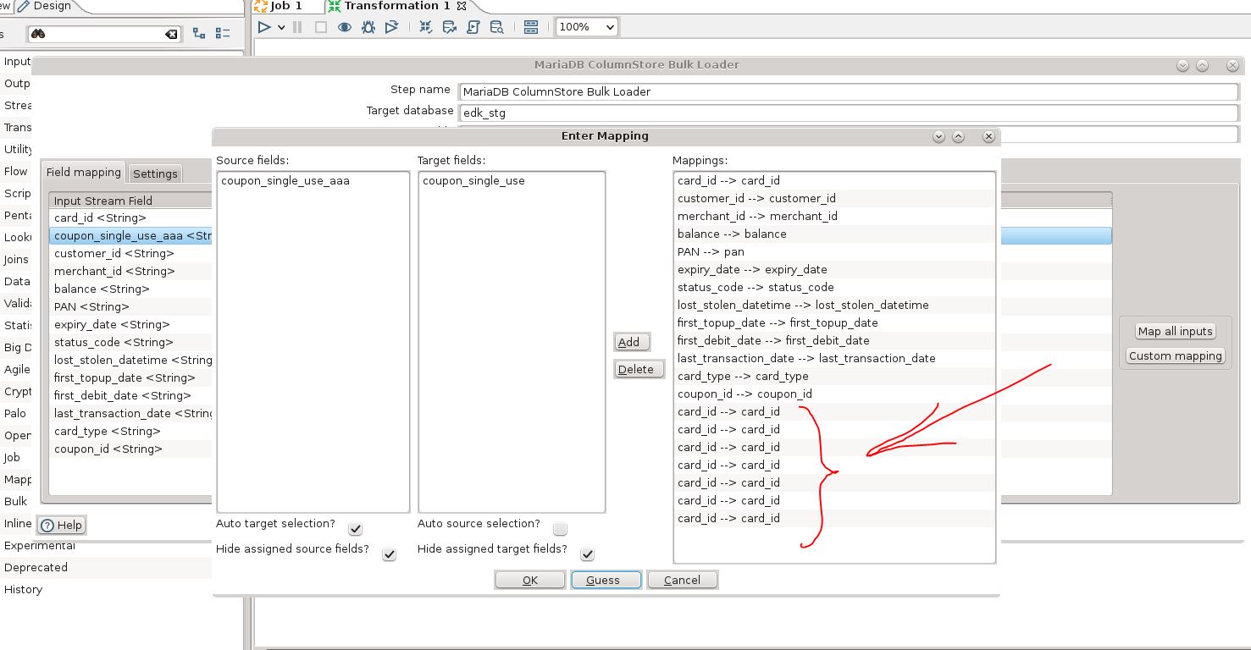Enable Auto source selection checkbox
Viewport: 1251px width, 650px height.
coord(560,529)
